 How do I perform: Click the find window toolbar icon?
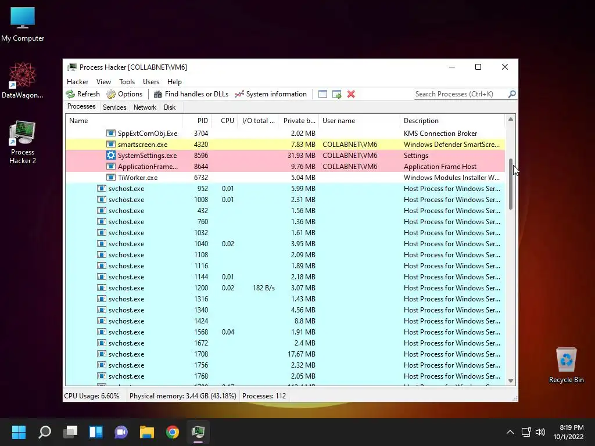(322, 94)
